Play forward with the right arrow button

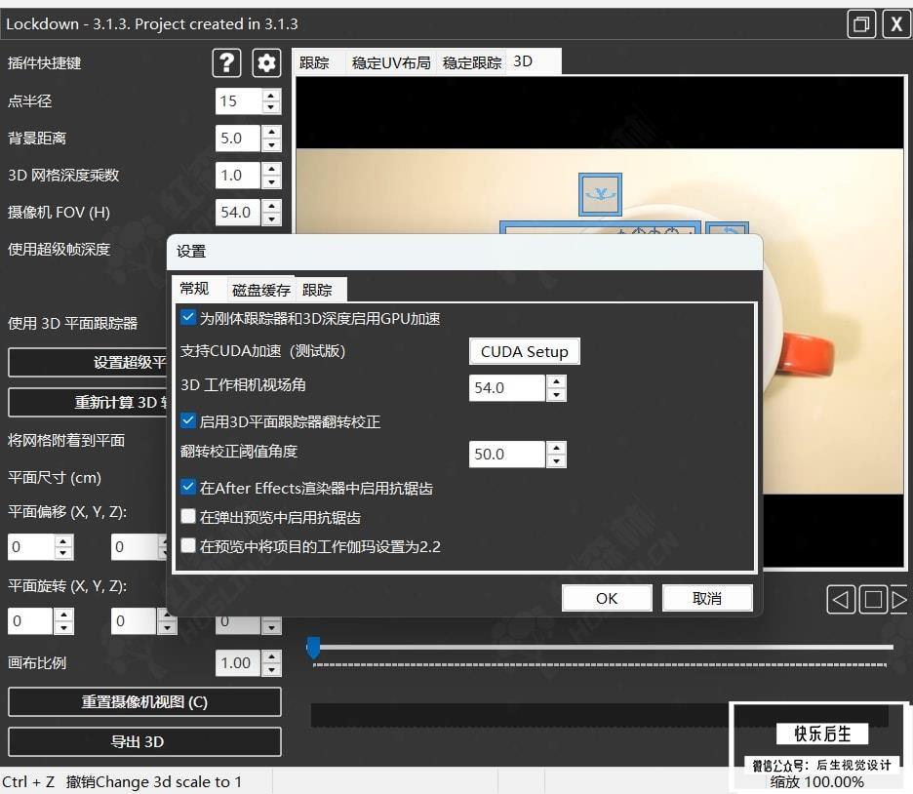tap(899, 600)
